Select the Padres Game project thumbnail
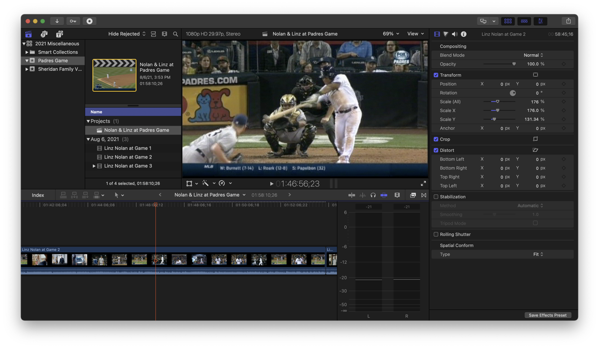This screenshot has height=348, width=599. point(114,75)
